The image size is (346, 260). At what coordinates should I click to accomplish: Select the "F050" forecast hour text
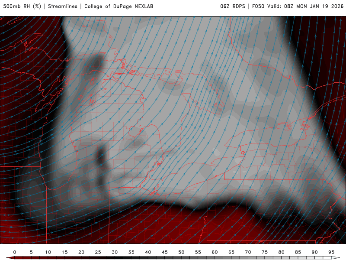[258, 6]
